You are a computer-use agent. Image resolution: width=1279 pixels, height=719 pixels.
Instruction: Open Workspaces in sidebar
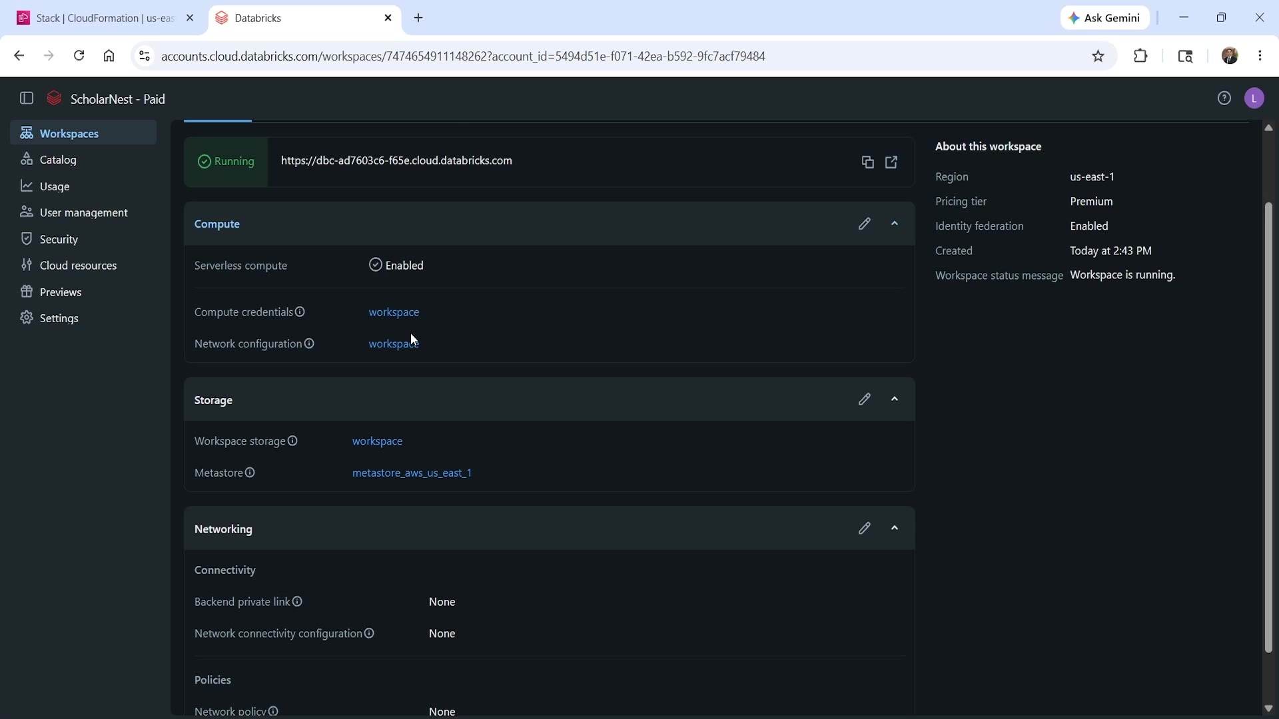pos(83,133)
